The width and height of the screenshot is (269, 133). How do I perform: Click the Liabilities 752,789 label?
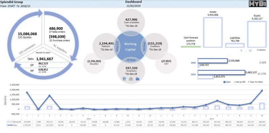coord(235,39)
